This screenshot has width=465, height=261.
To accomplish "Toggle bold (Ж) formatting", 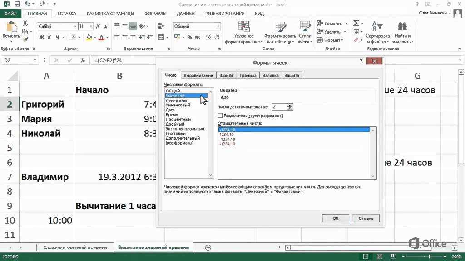I will [41, 37].
